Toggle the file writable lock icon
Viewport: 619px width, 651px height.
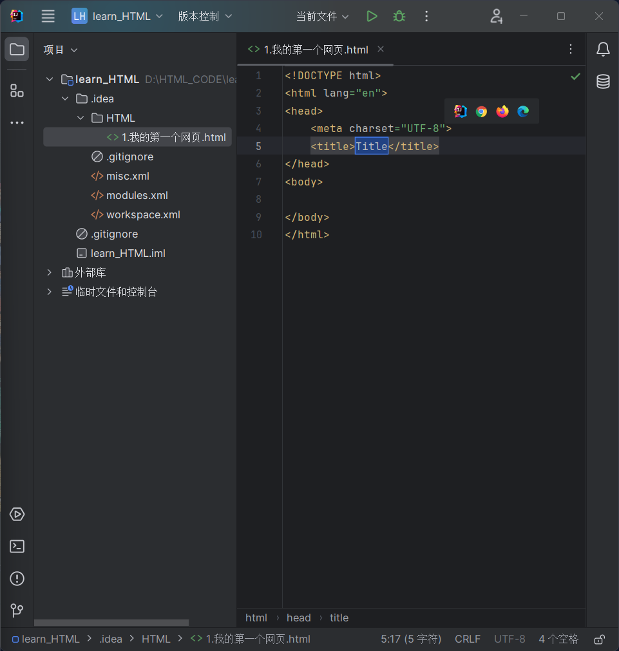pyautogui.click(x=598, y=639)
